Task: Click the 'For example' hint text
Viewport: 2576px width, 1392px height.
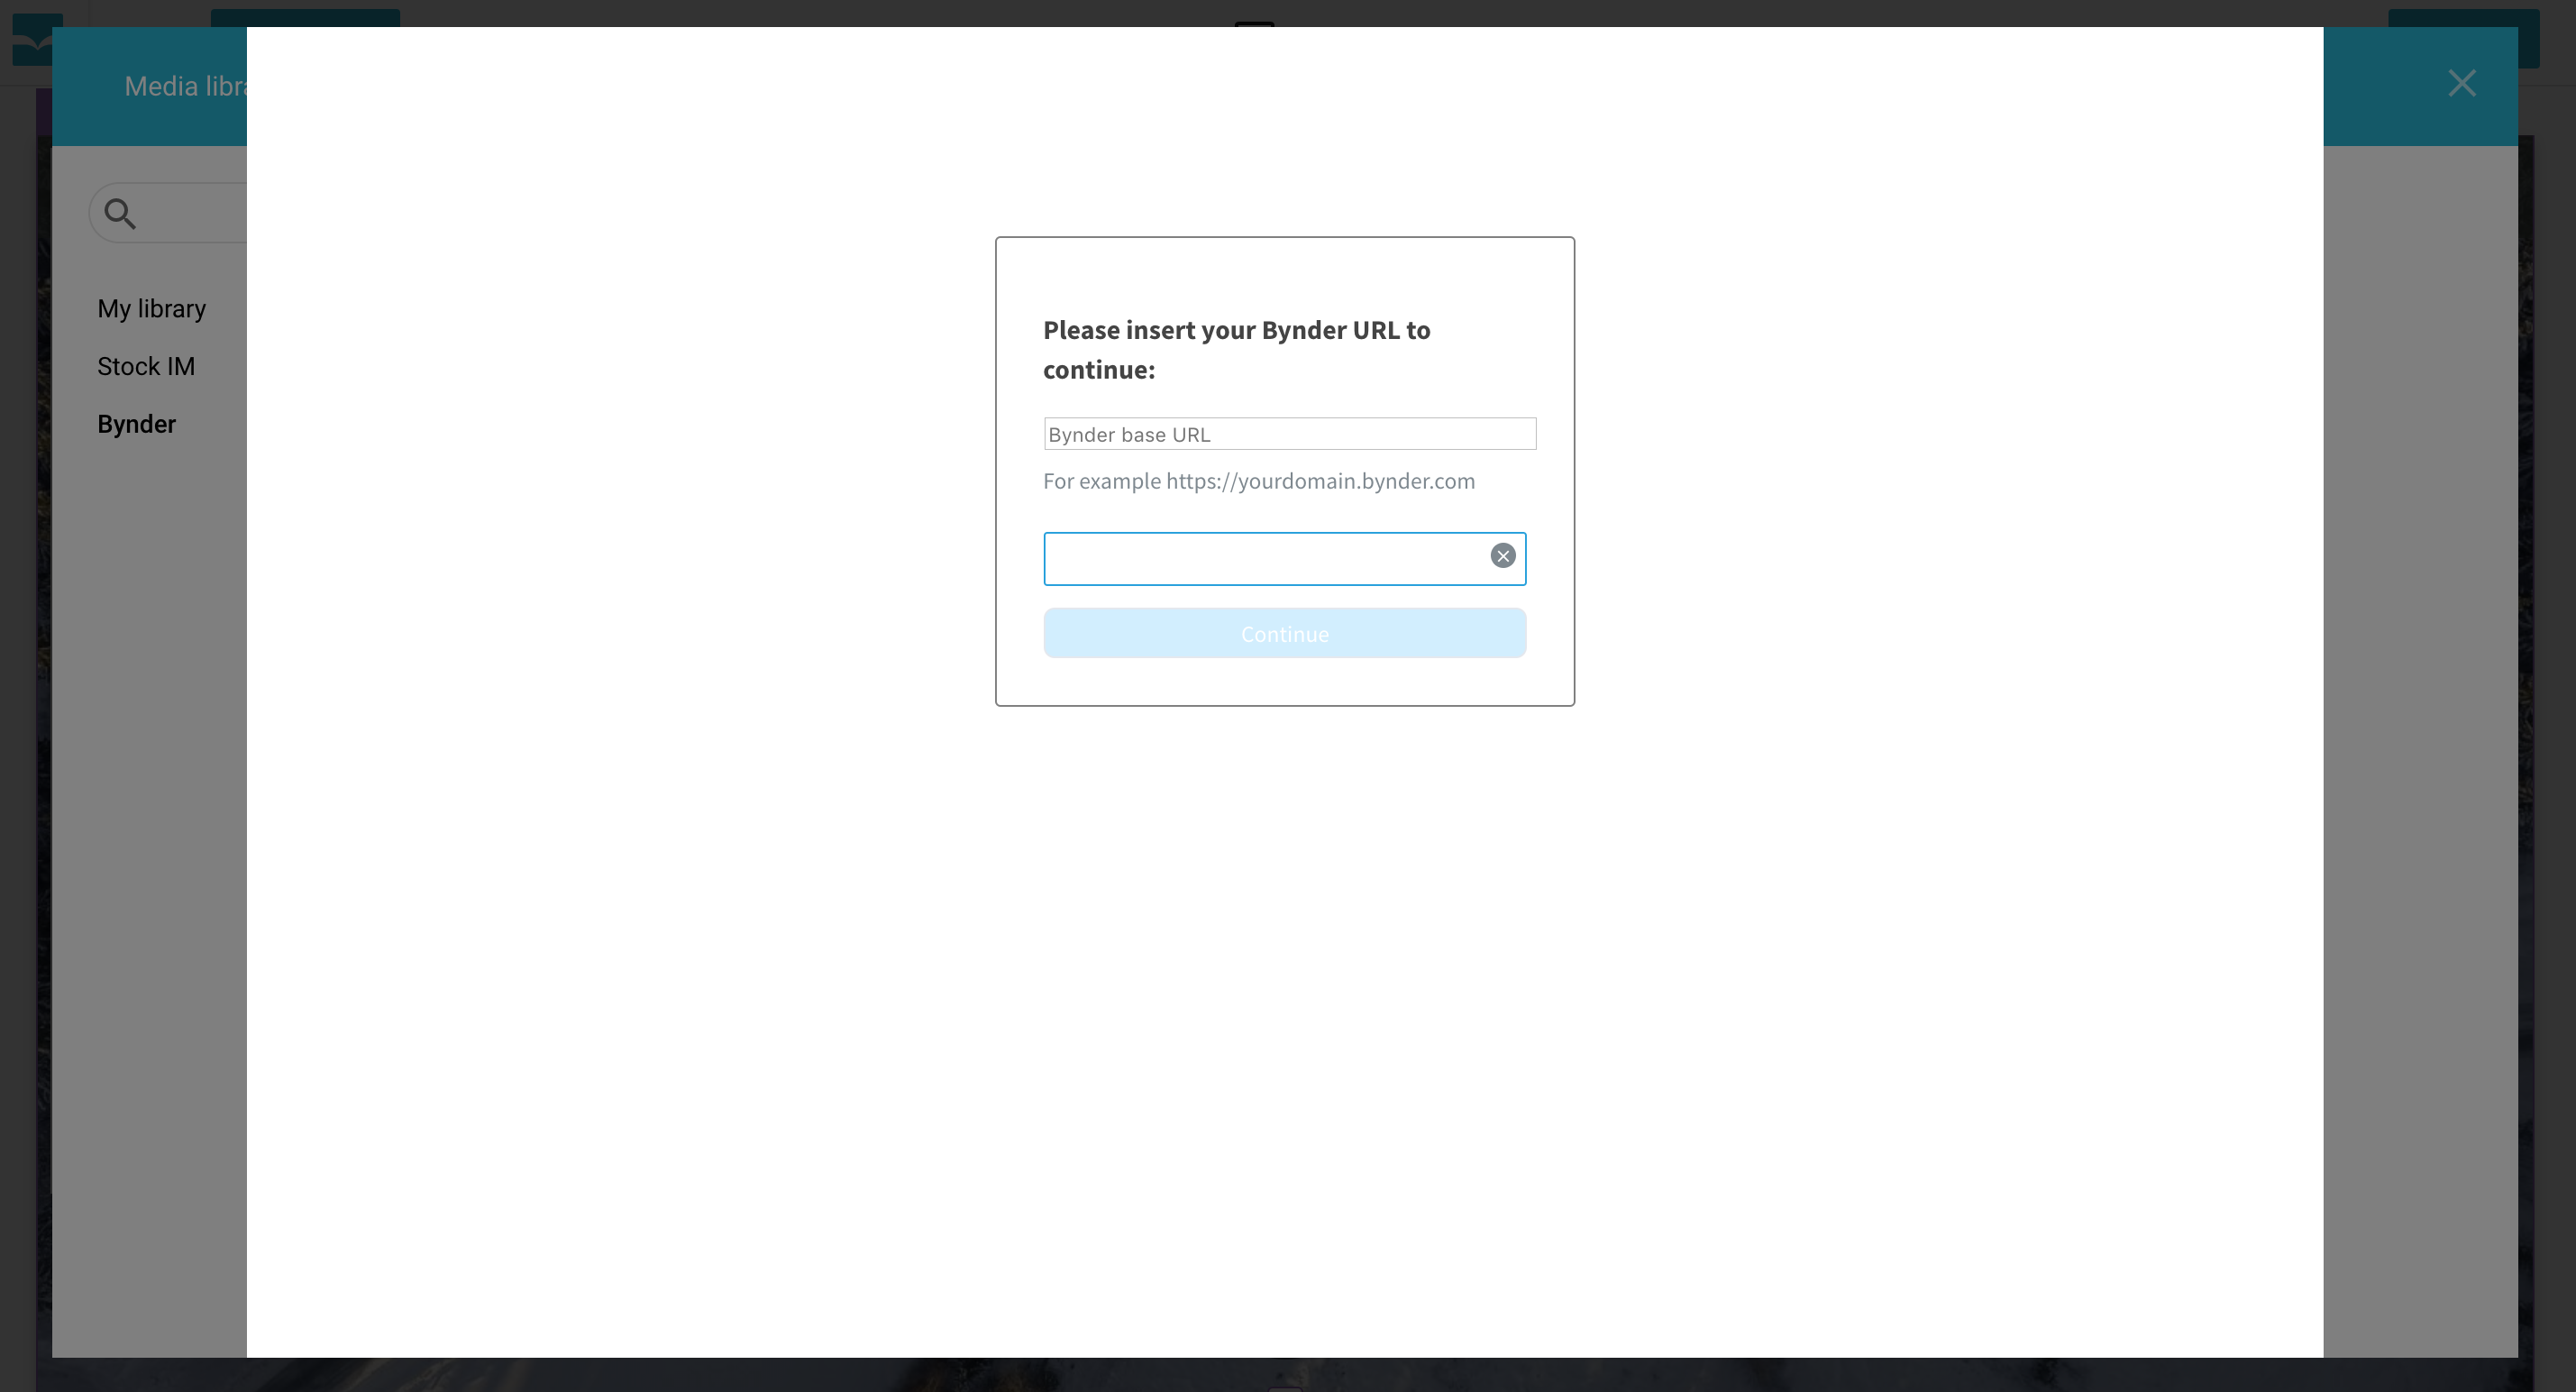Action: click(1101, 481)
